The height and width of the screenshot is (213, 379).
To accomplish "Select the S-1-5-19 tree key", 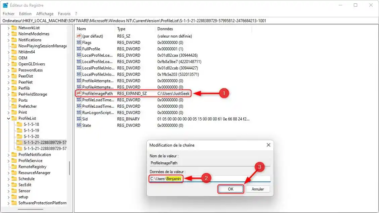I will (x=31, y=130).
